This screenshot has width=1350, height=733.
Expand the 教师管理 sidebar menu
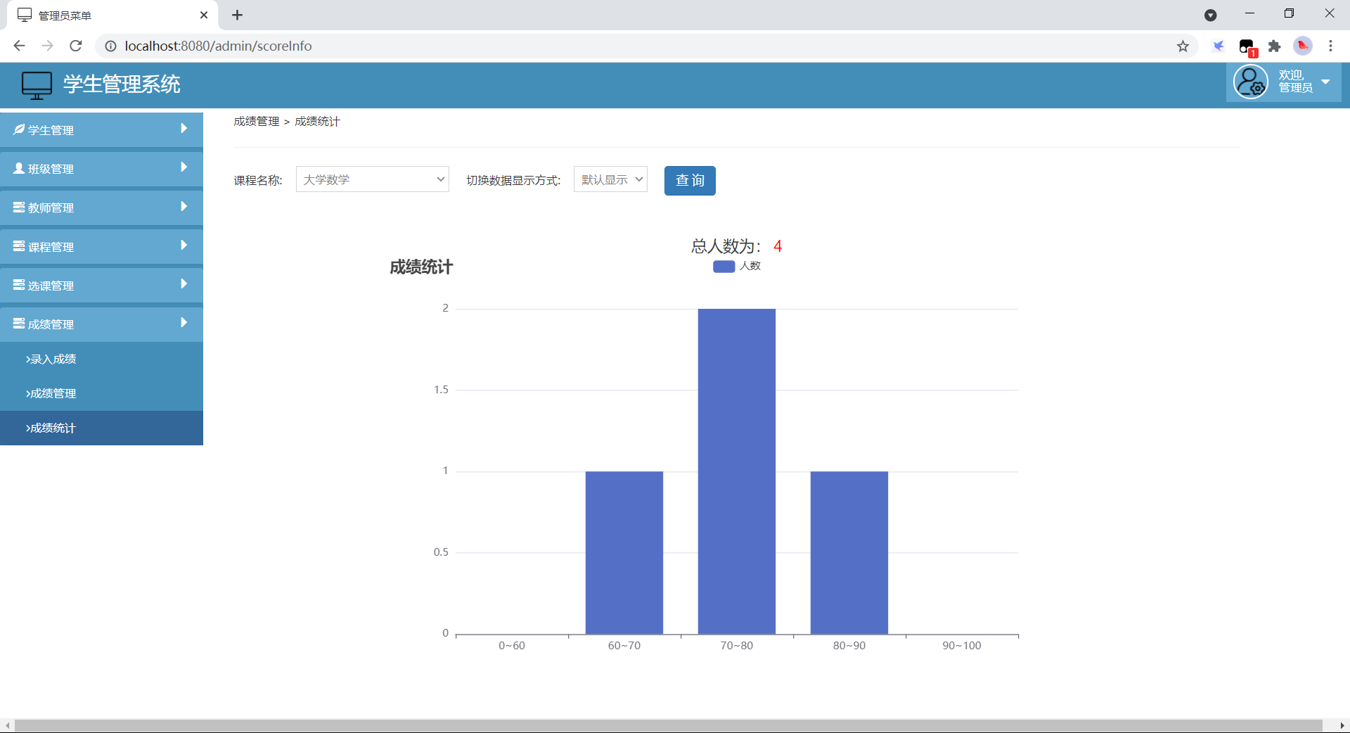101,208
